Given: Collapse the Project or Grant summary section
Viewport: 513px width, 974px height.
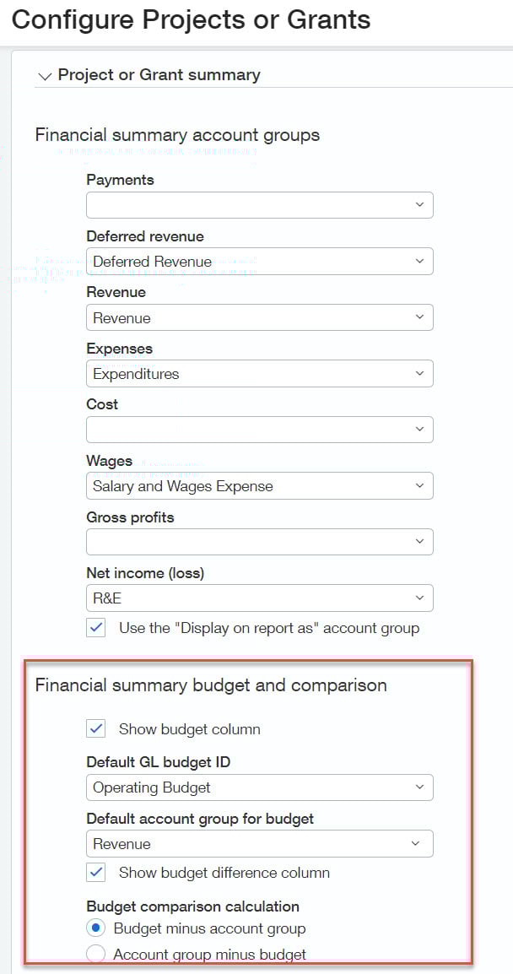Looking at the screenshot, I should (45, 76).
